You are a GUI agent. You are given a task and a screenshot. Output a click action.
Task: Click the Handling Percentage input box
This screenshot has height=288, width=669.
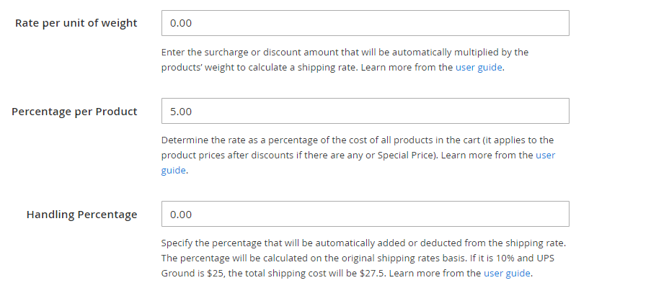click(x=365, y=214)
